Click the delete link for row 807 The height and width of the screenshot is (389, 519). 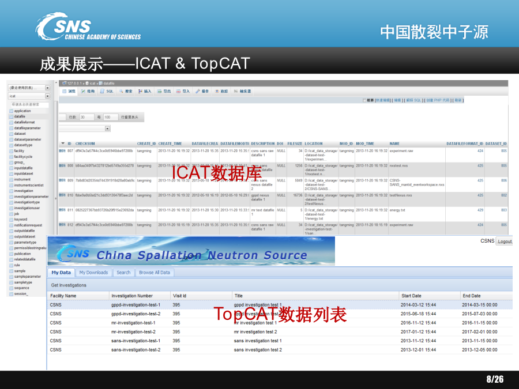(62, 151)
